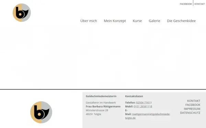The width and height of the screenshot is (206, 128).
Task: Open the Galerie page
Action: tap(154, 21)
